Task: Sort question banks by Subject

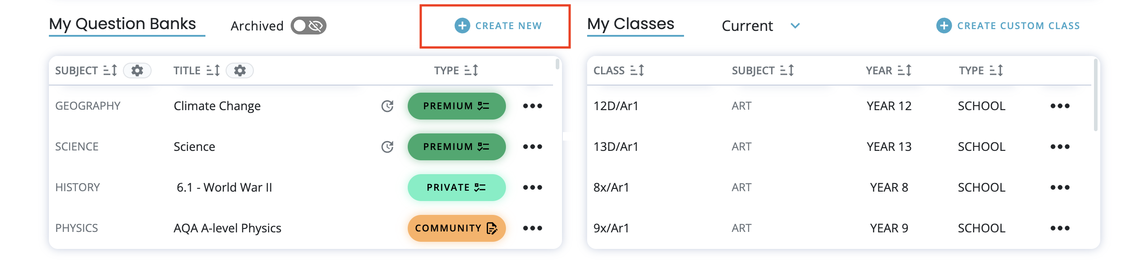Action: (110, 70)
